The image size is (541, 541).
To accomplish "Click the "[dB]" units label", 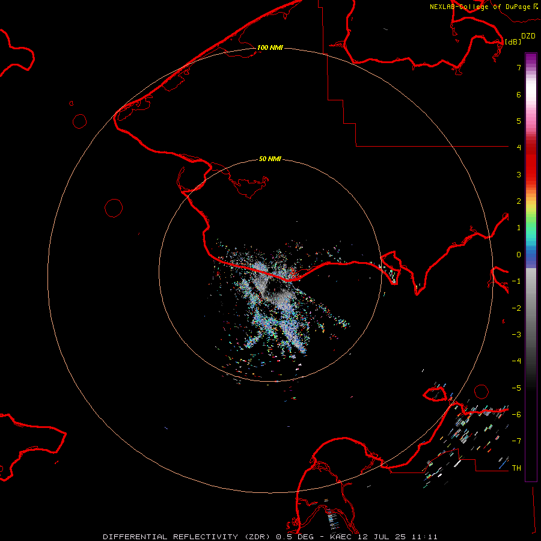I will coord(513,41).
